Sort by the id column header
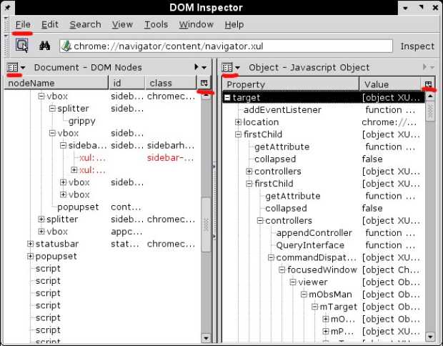 click(x=127, y=83)
